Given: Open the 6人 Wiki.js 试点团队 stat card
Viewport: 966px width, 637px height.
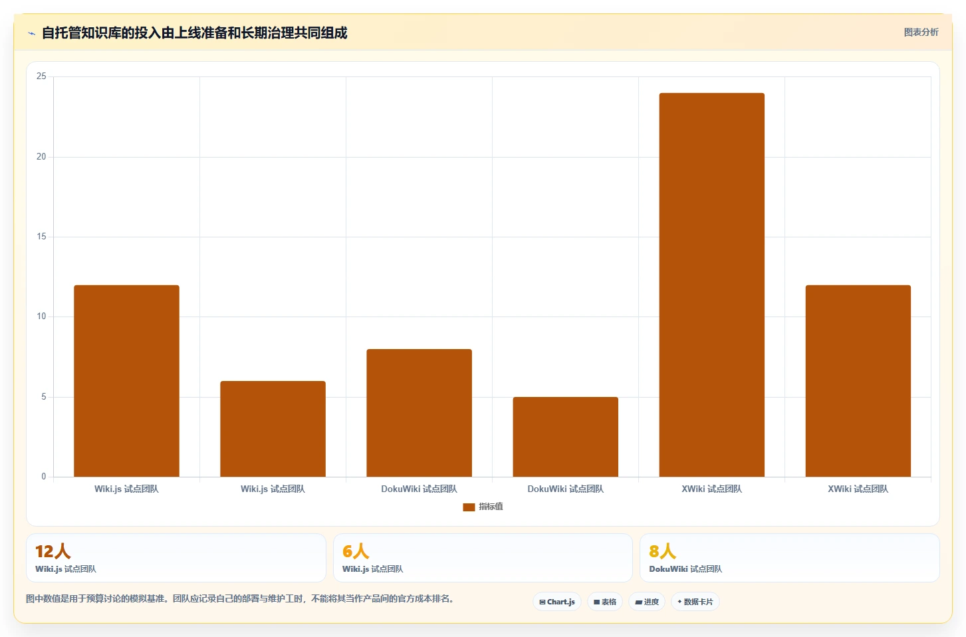Looking at the screenshot, I should (x=483, y=558).
